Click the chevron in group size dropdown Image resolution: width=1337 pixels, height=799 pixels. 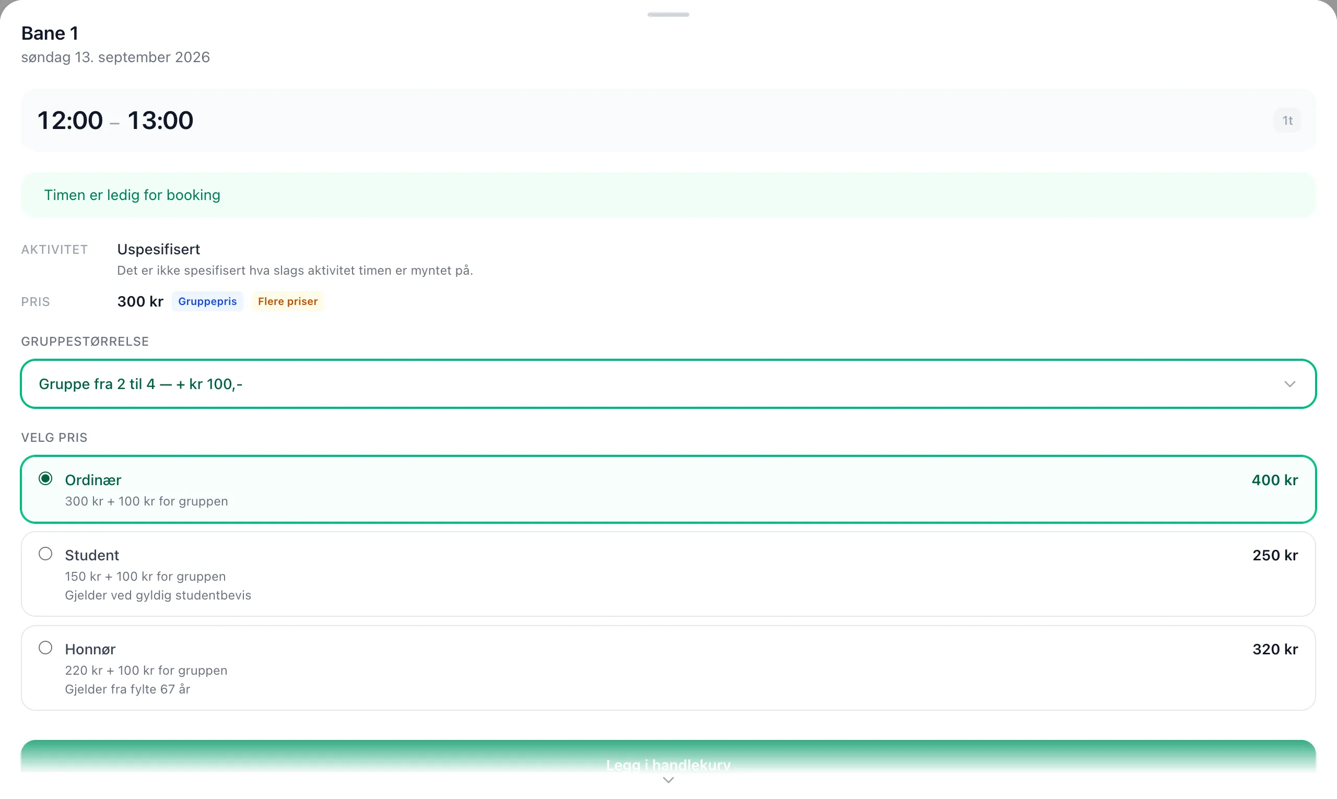tap(1289, 384)
